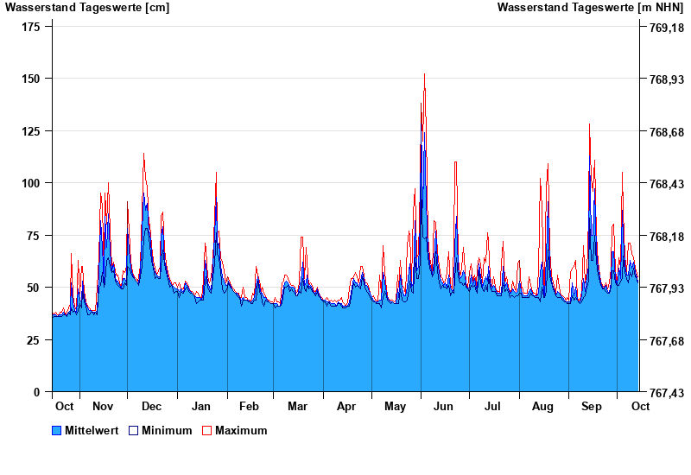Click the white Minimum legend swatch
691x475 pixels.
[134, 430]
